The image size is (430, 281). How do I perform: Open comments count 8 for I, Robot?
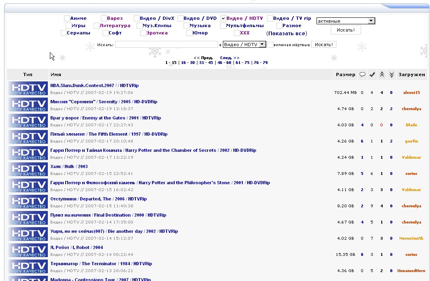coord(362,254)
